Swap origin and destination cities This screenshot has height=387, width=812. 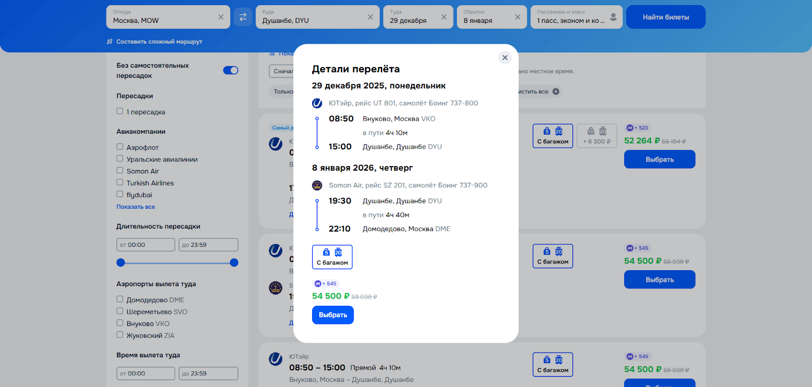[x=243, y=17]
